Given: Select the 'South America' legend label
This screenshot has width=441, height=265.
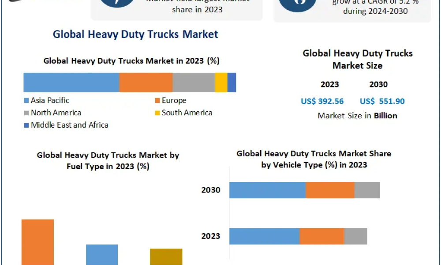Looking at the screenshot, I should coord(187,113).
